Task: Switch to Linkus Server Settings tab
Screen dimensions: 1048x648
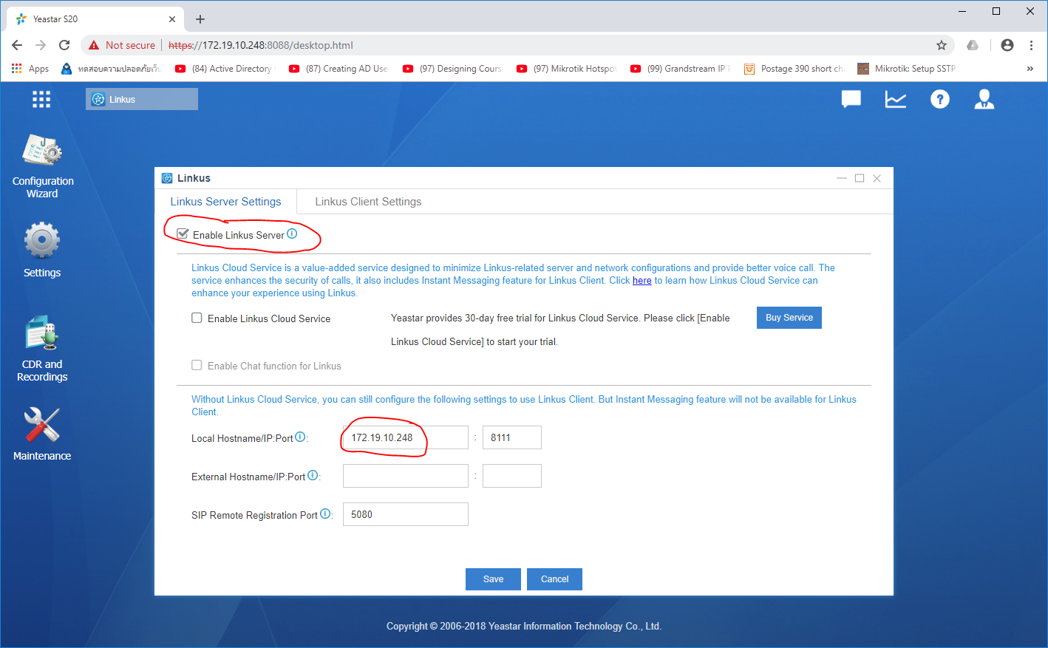Action: coord(225,202)
